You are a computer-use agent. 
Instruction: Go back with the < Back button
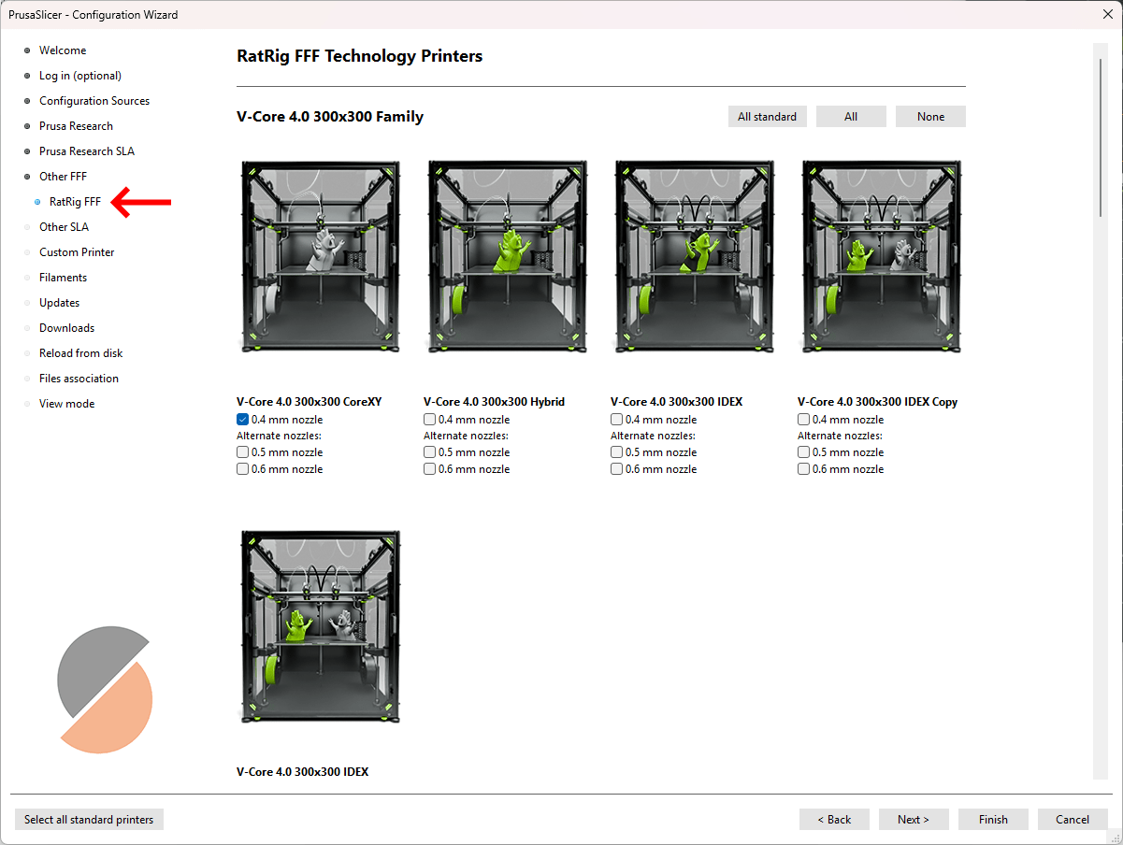834,820
